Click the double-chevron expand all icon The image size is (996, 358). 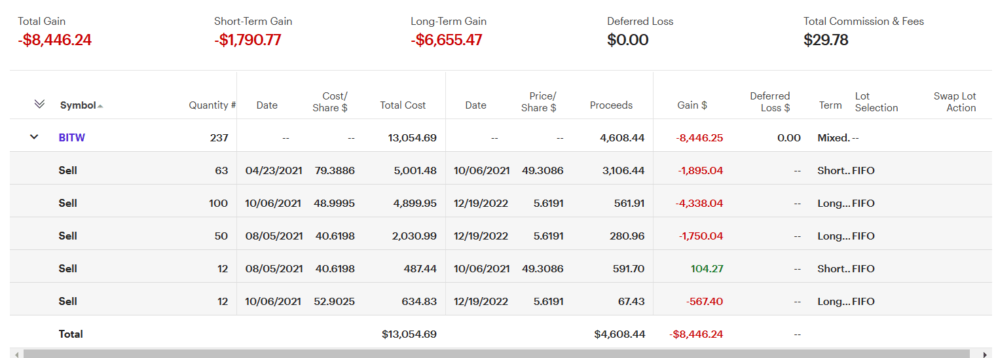pyautogui.click(x=39, y=104)
